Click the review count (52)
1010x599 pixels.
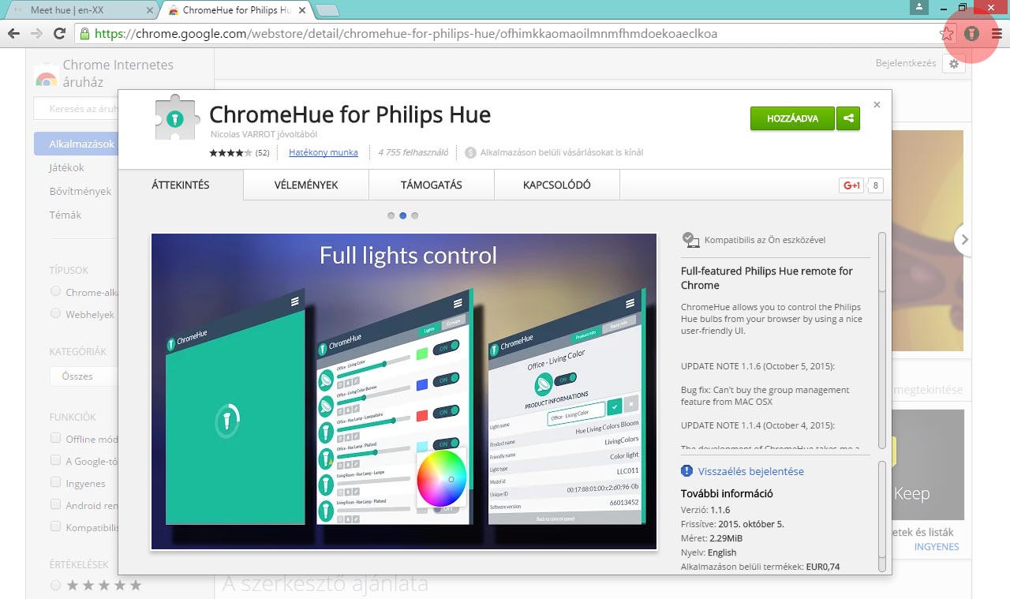(263, 152)
